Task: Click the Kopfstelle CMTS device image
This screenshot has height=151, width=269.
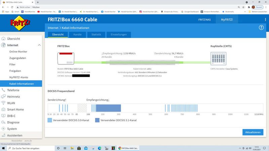Action: coord(218,58)
